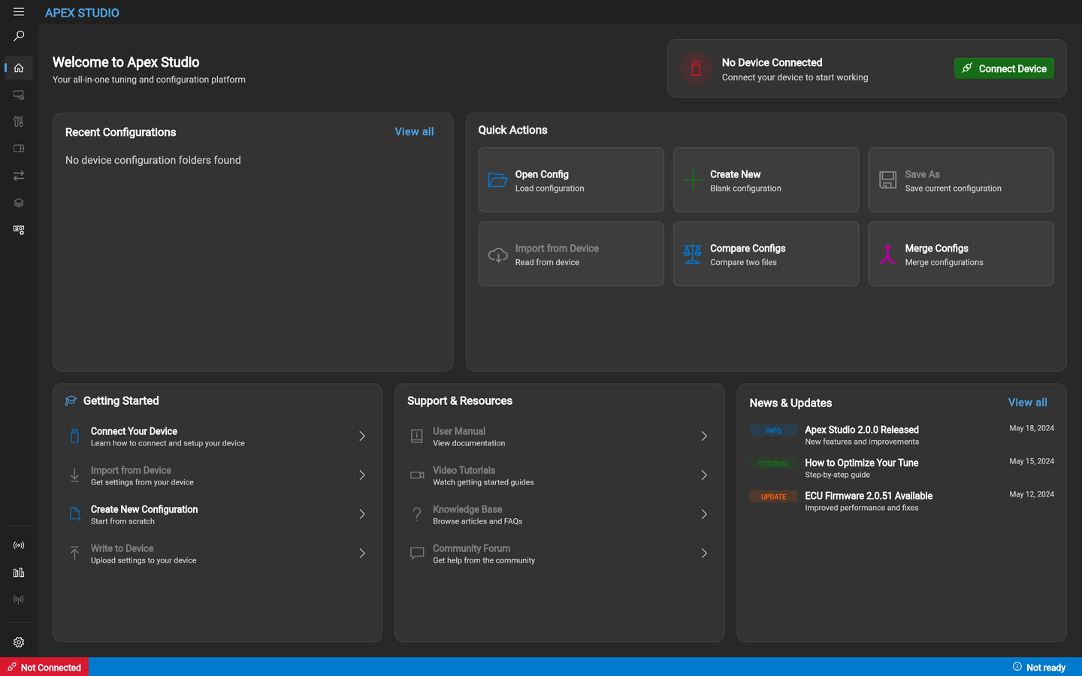Image resolution: width=1082 pixels, height=676 pixels.
Task: Click the Video Tutorials label
Action: (464, 470)
